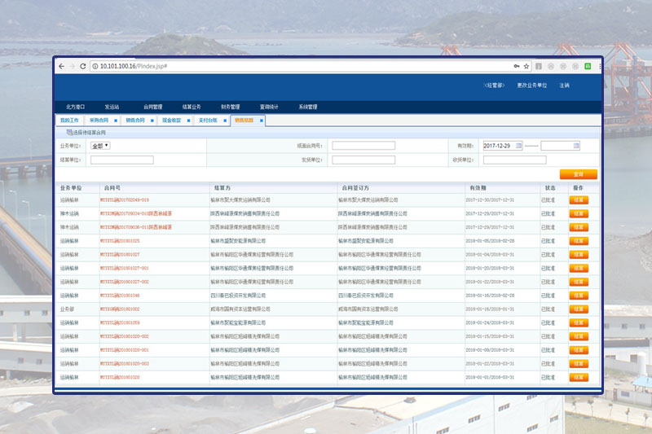The image size is (652, 434).
Task: Close the 采购合同 tab with its close icon
Action: [x=116, y=121]
